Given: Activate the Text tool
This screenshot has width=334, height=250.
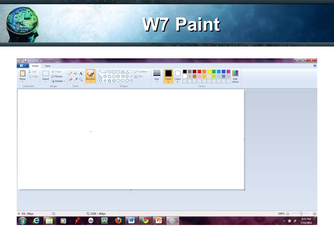Looking at the screenshot, I should point(81,73).
